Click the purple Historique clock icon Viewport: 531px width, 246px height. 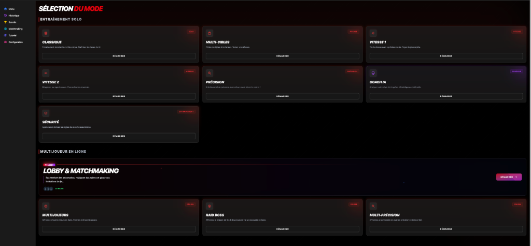5,16
